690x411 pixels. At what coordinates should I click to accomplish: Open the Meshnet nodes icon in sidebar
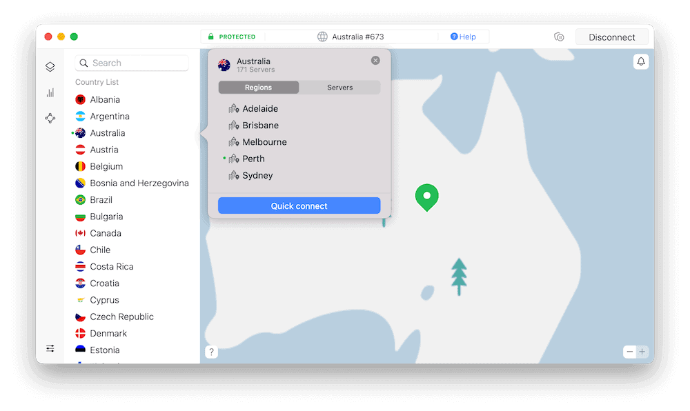[50, 118]
